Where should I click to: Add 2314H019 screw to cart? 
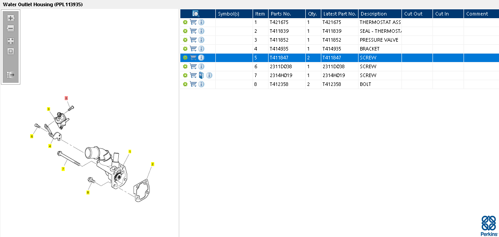193,75
